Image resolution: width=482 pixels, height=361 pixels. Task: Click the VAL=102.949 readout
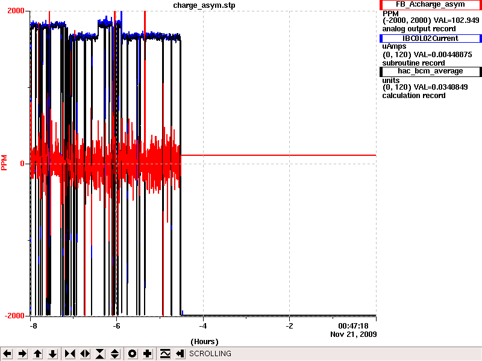(456, 20)
